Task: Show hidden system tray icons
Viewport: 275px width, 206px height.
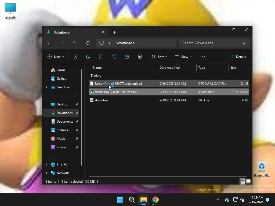Action: (218, 200)
